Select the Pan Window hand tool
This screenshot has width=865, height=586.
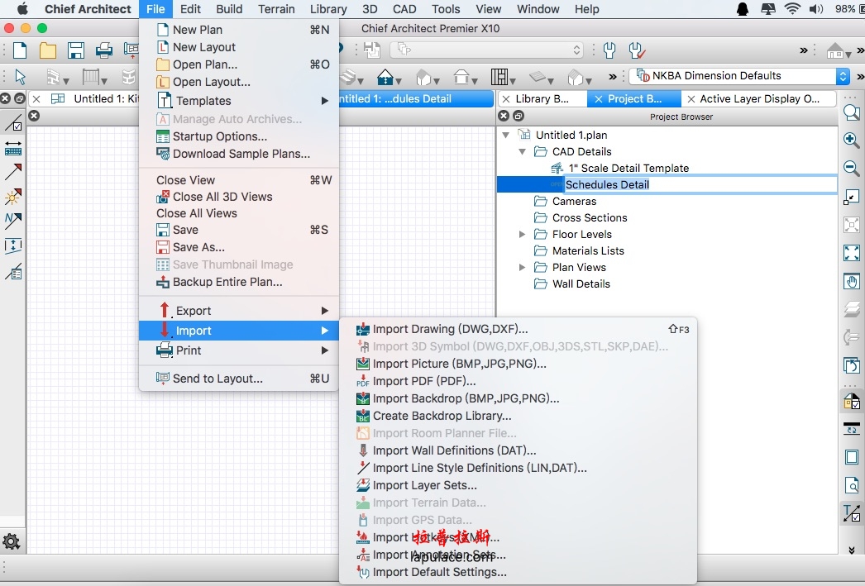point(851,281)
